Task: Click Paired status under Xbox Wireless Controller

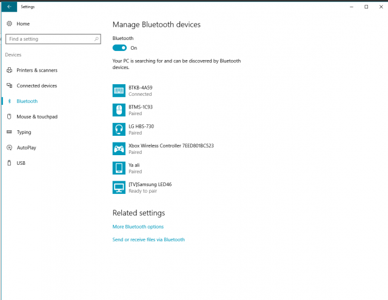Action: 135,152
